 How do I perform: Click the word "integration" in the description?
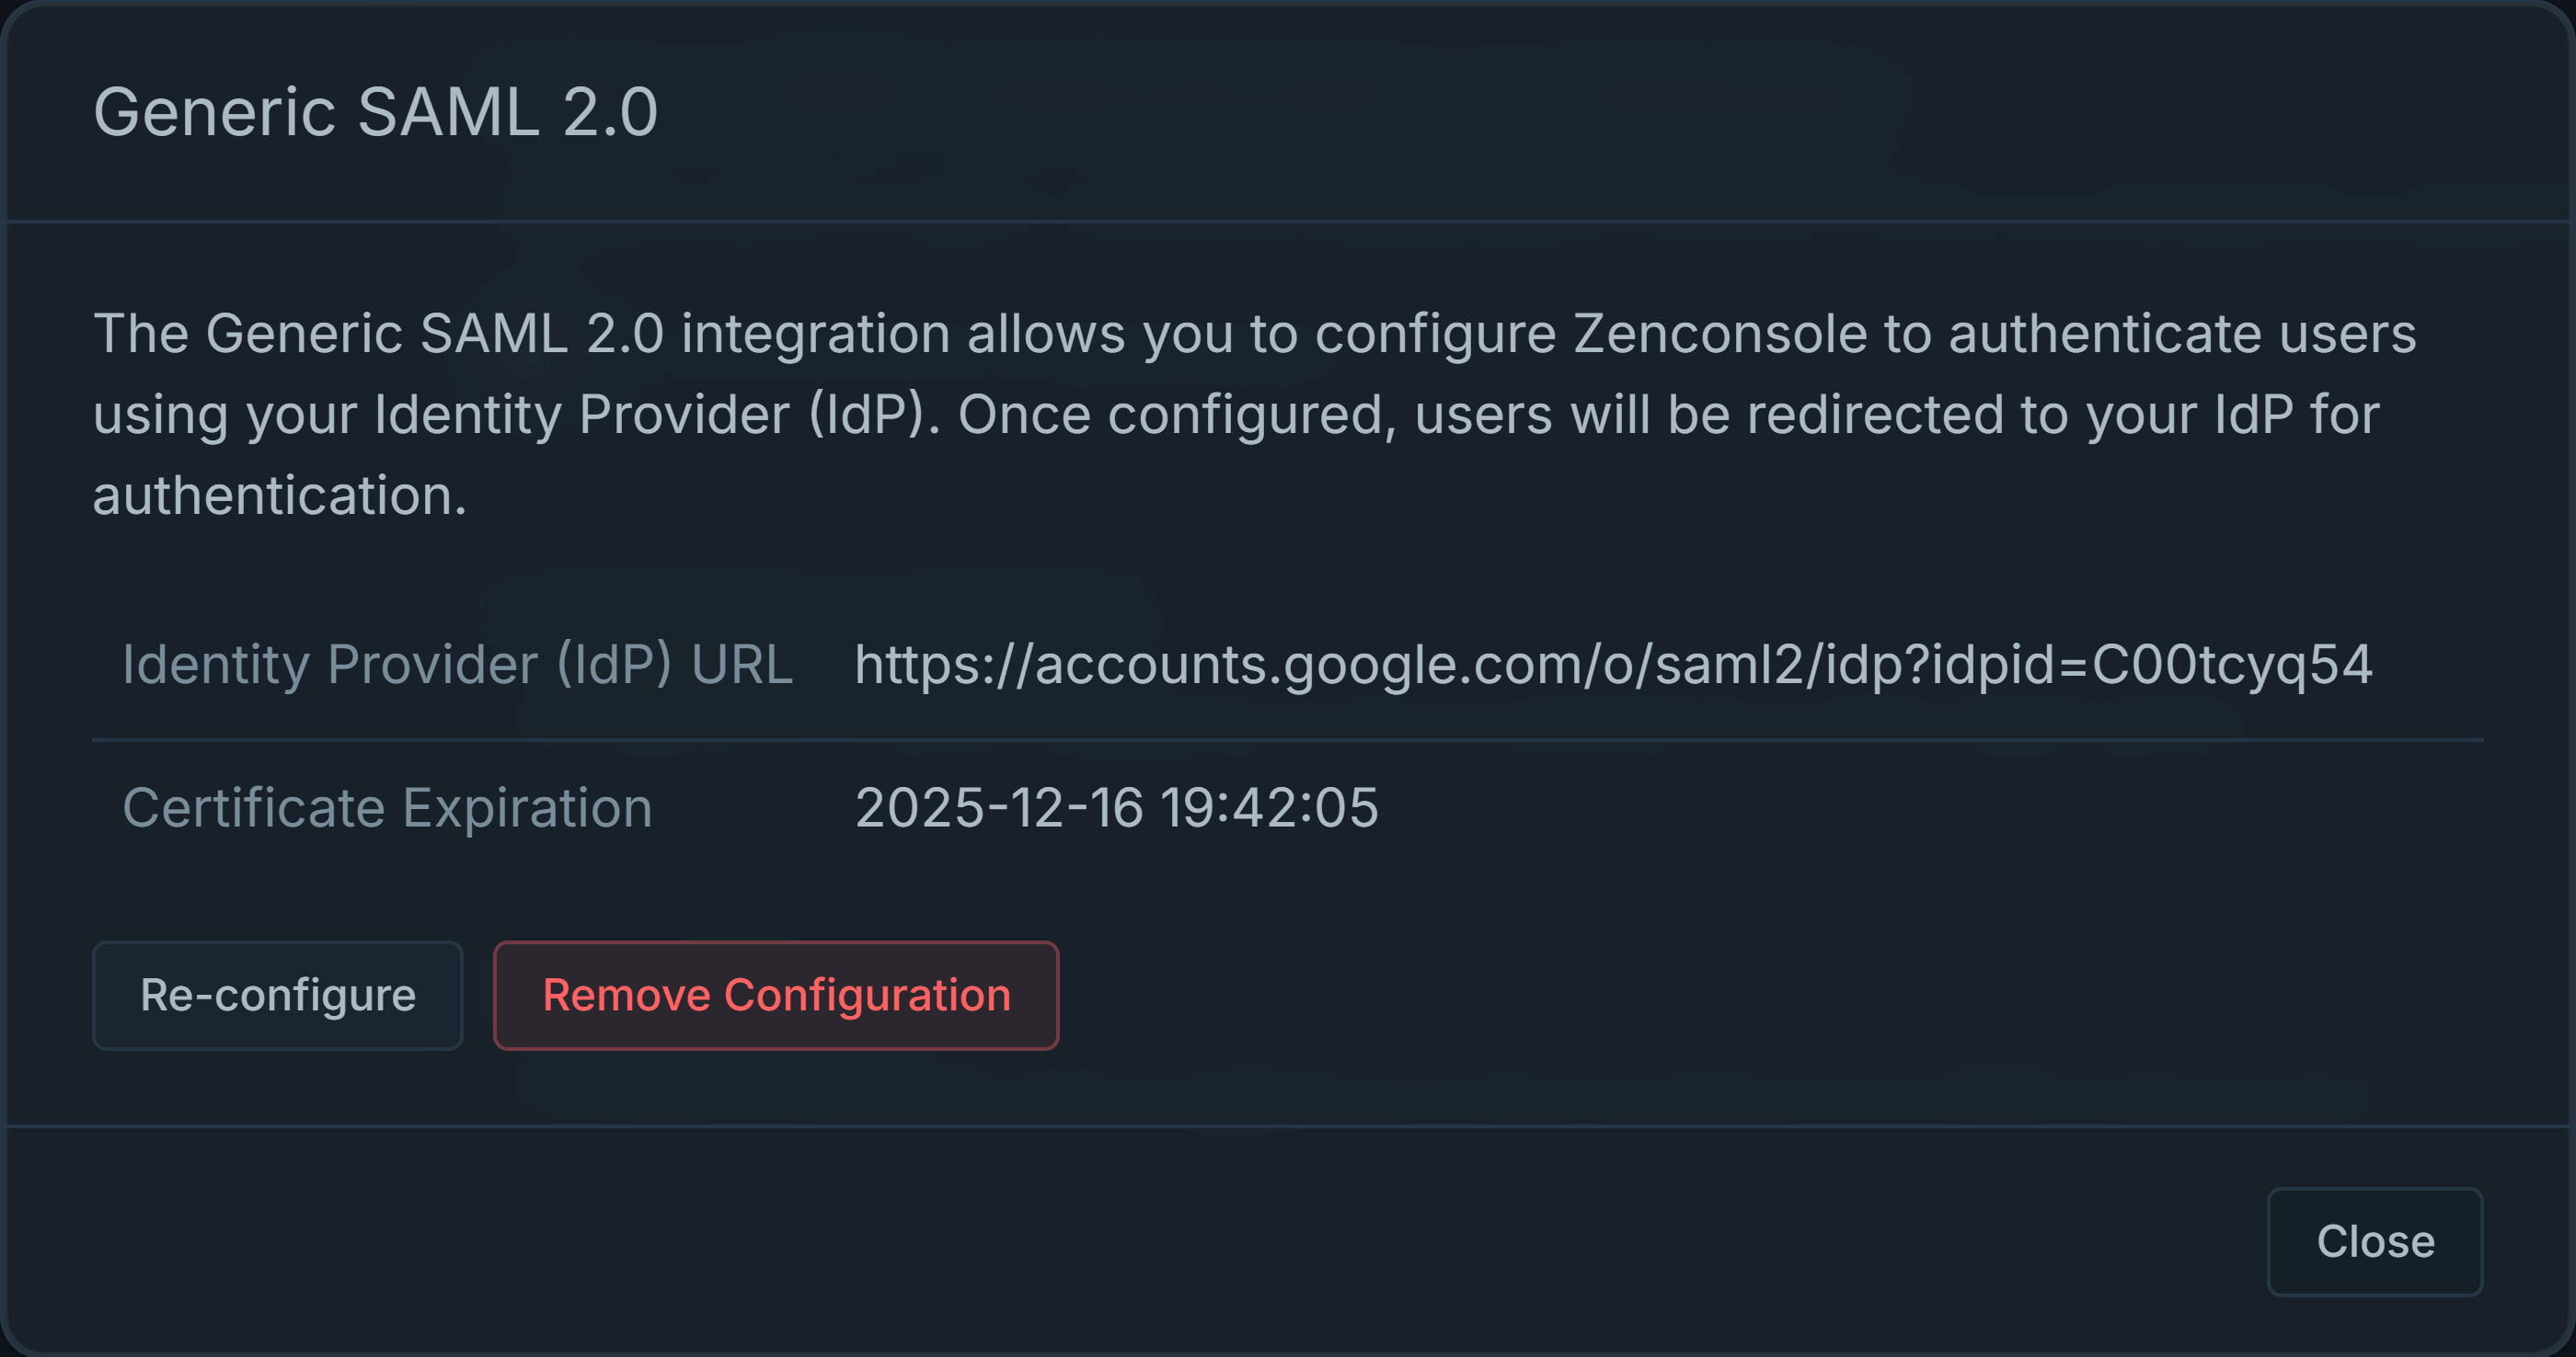(815, 334)
